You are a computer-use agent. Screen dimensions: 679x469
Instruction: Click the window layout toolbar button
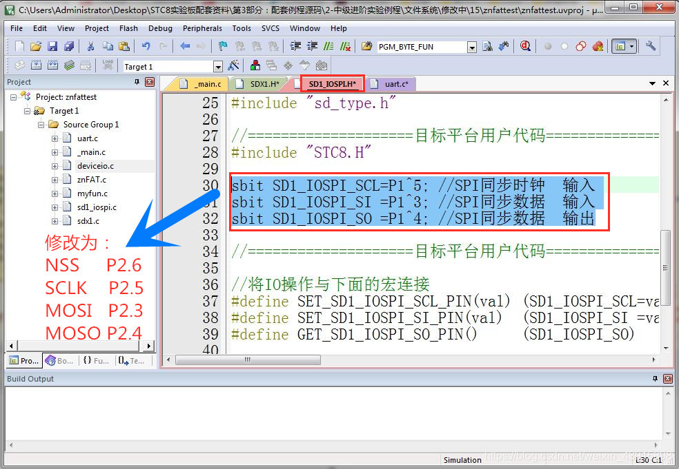(x=620, y=46)
